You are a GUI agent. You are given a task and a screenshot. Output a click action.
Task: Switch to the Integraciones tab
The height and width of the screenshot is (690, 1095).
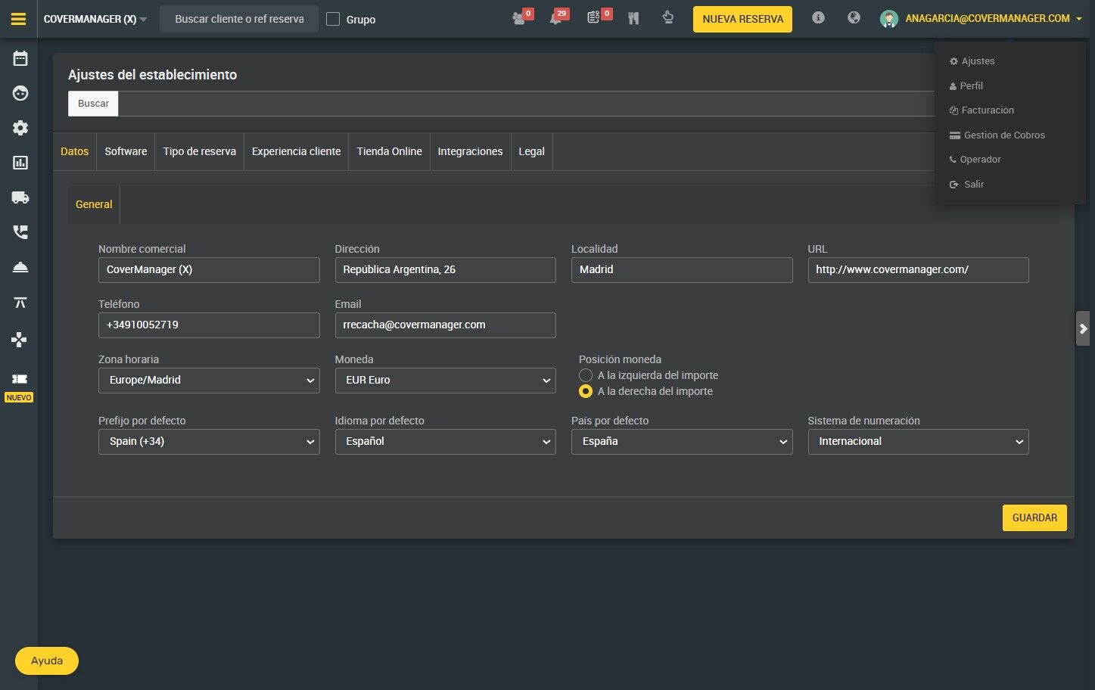(x=470, y=151)
